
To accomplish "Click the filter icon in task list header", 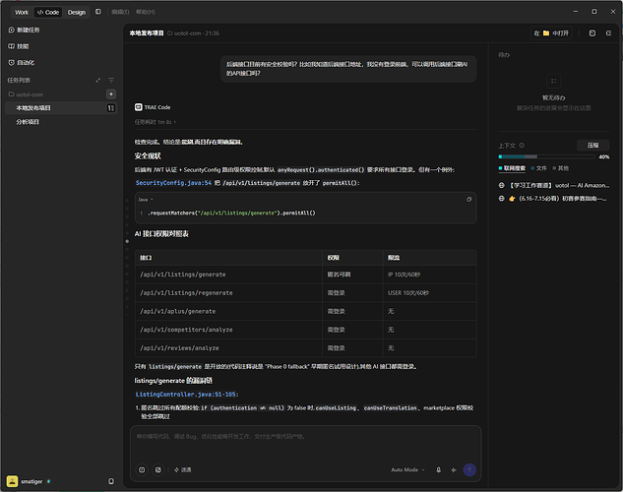I will pyautogui.click(x=111, y=81).
